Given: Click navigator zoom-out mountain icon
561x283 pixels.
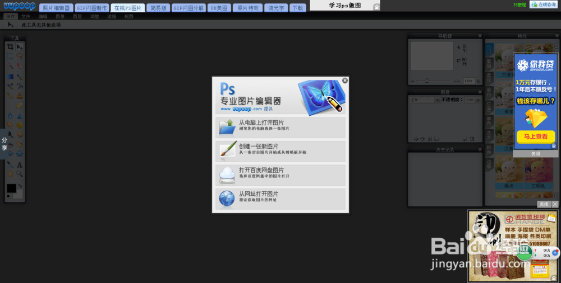Looking at the screenshot, I should (x=412, y=81).
